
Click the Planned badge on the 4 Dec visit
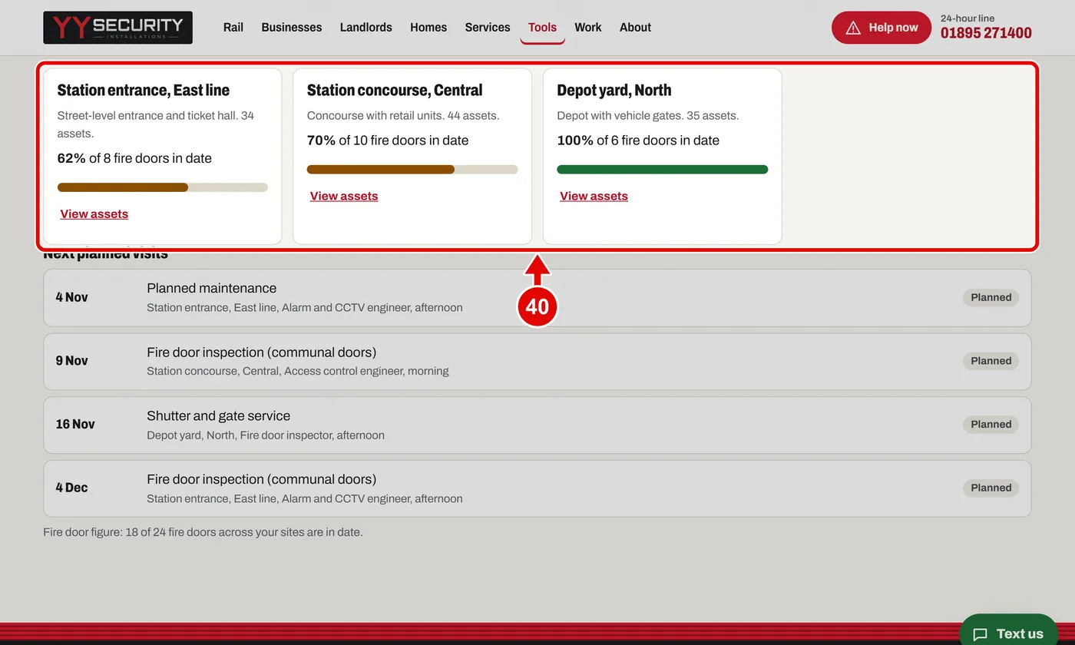(x=991, y=488)
